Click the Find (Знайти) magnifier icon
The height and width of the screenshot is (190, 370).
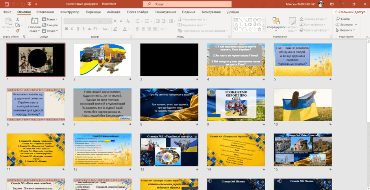coord(338,19)
